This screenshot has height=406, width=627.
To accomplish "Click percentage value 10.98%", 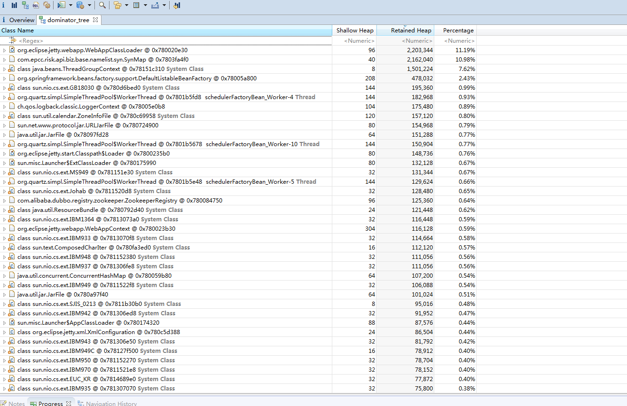I will 465,60.
